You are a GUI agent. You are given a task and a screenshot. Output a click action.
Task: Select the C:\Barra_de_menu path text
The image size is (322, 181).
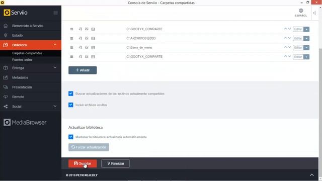pyautogui.click(x=139, y=48)
